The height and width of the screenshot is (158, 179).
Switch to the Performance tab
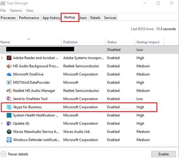[x=29, y=18]
